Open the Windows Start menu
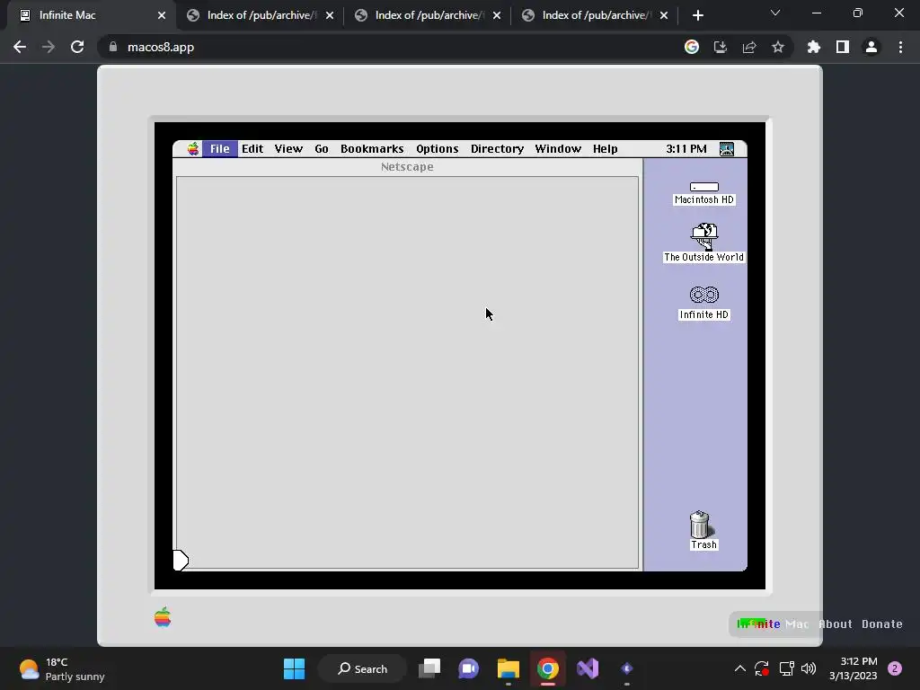 point(294,668)
